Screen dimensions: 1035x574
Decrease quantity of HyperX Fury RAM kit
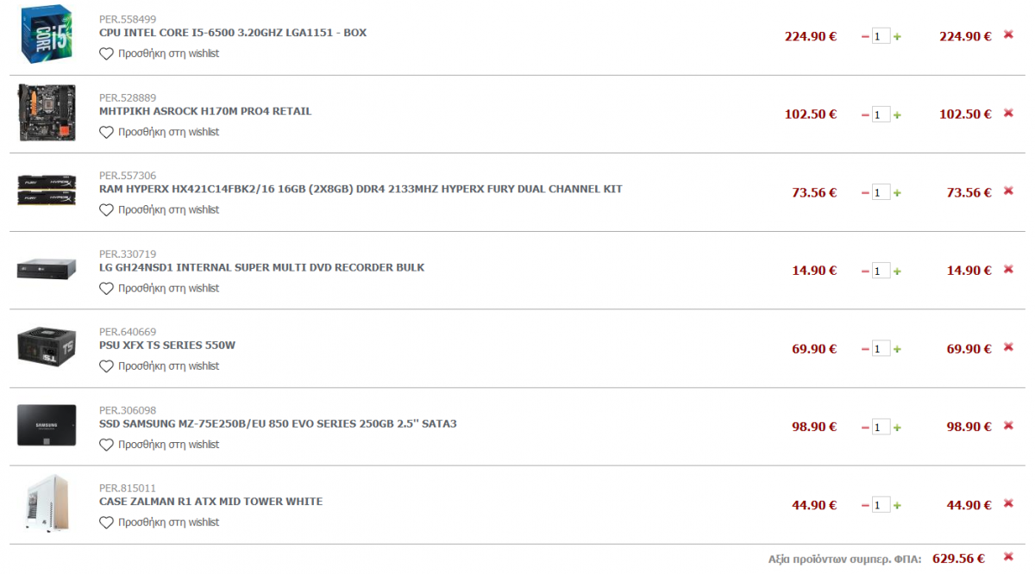point(865,193)
